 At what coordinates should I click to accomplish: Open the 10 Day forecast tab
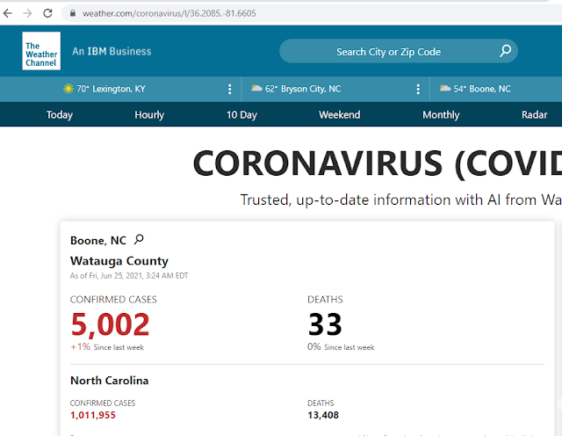[x=242, y=115]
